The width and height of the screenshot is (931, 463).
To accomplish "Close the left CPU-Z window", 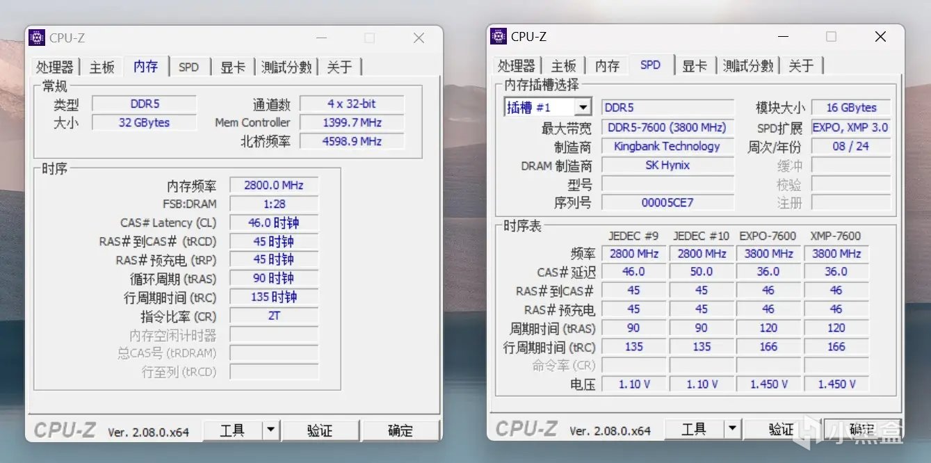I will pos(419,38).
